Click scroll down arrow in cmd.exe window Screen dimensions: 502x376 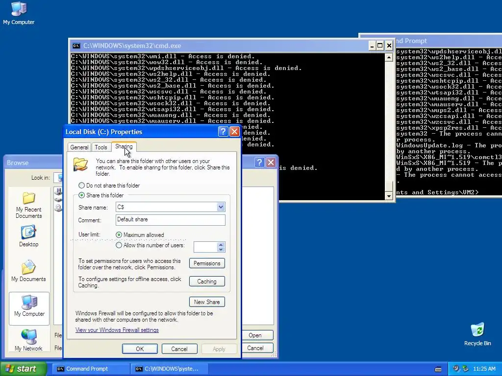389,196
